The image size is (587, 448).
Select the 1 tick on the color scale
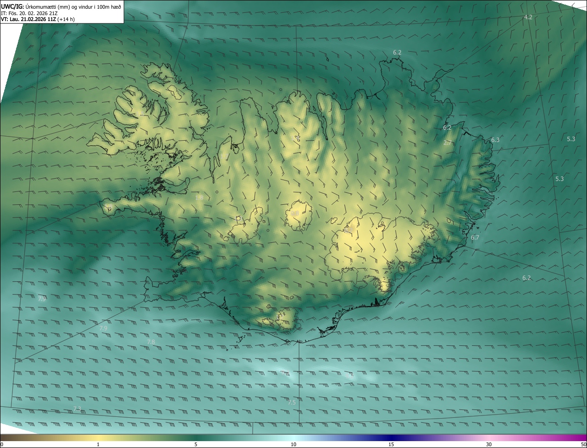pos(98,444)
